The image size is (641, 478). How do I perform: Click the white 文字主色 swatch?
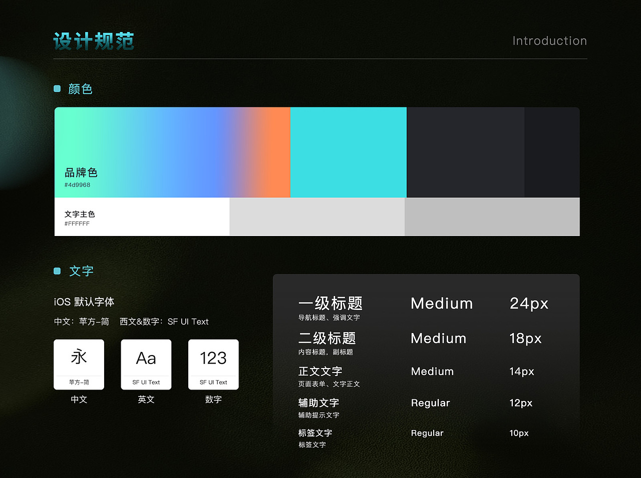tap(142, 216)
